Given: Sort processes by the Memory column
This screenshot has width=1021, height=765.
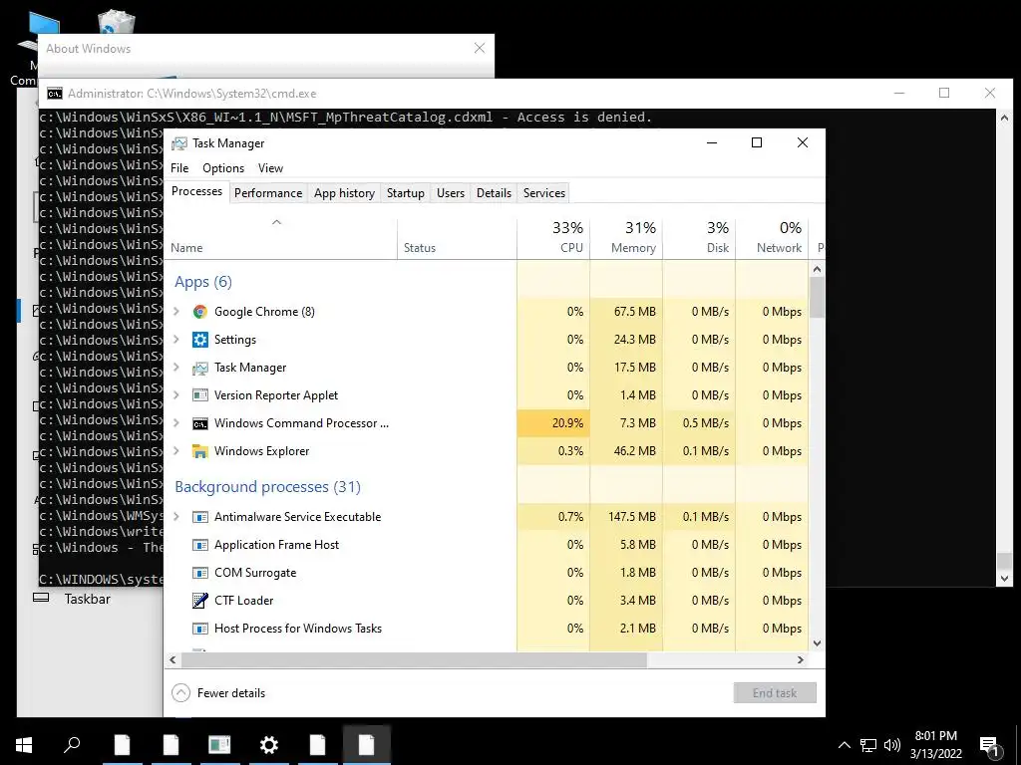Looking at the screenshot, I should (x=626, y=238).
